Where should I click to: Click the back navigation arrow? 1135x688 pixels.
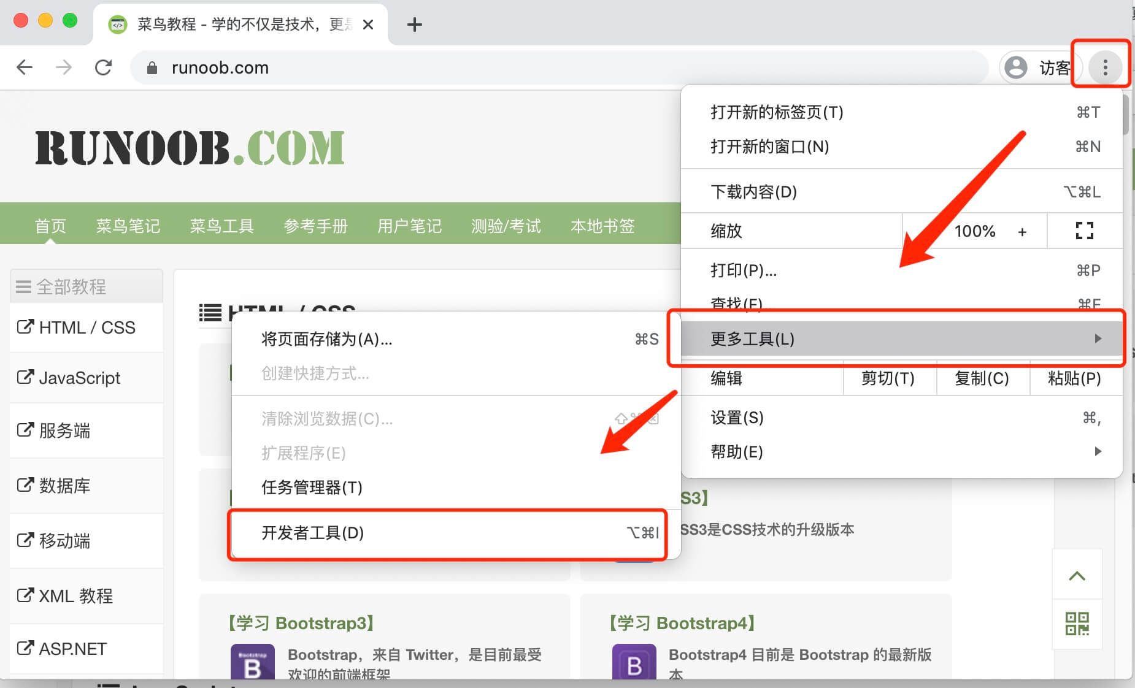tap(25, 67)
